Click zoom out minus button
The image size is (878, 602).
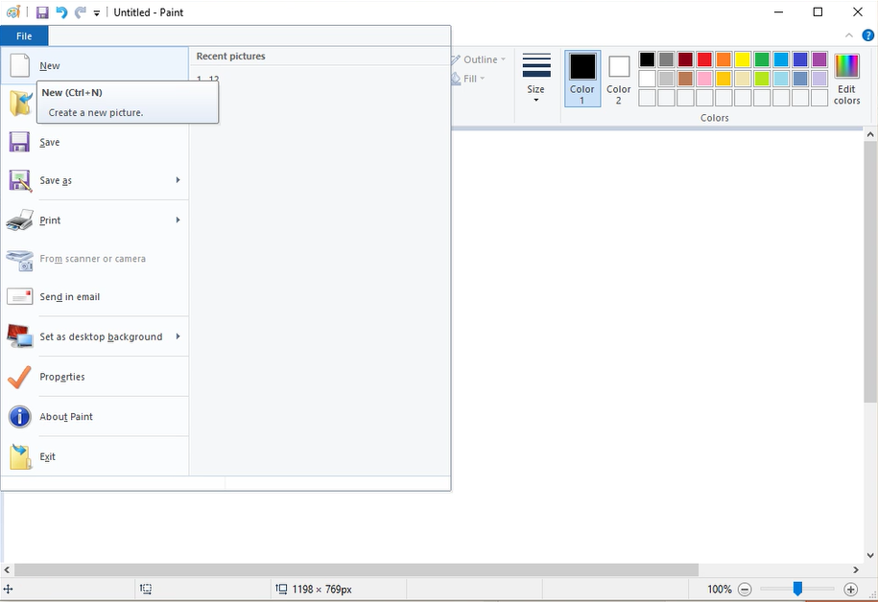[745, 590]
